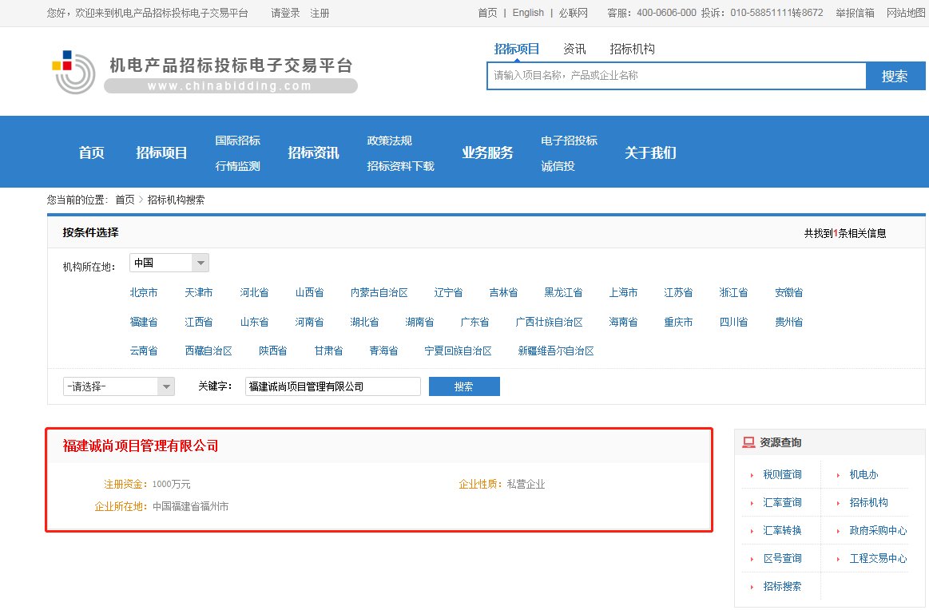Filter by 湖北省
This screenshot has height=610, width=929.
[x=364, y=323]
